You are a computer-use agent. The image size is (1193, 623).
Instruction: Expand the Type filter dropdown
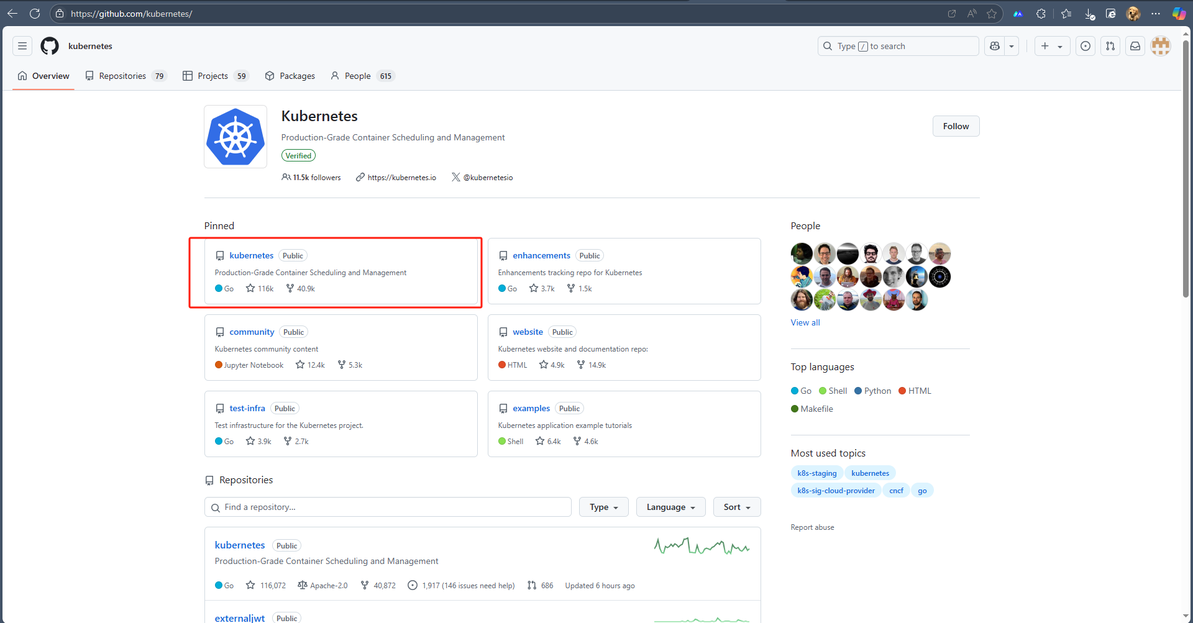(x=604, y=507)
